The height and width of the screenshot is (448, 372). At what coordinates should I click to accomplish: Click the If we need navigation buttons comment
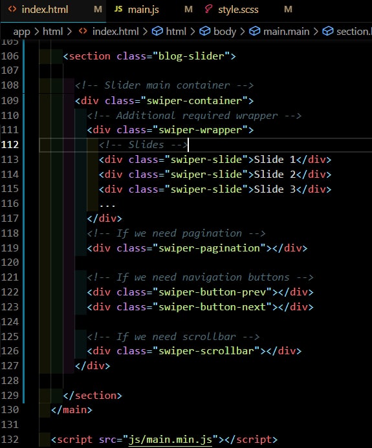click(x=200, y=277)
